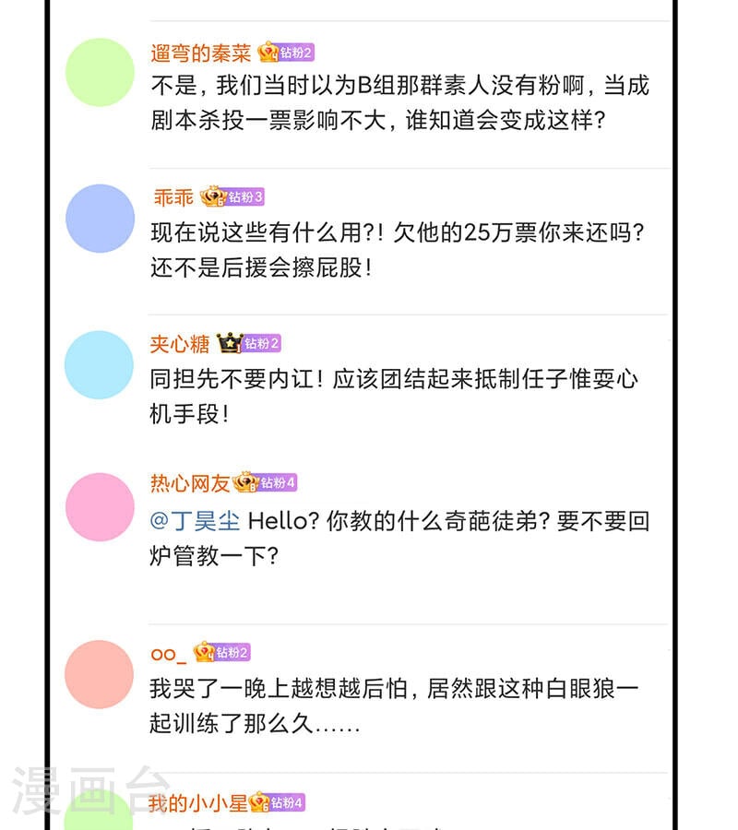Open the username 夹心糖

pyautogui.click(x=180, y=344)
